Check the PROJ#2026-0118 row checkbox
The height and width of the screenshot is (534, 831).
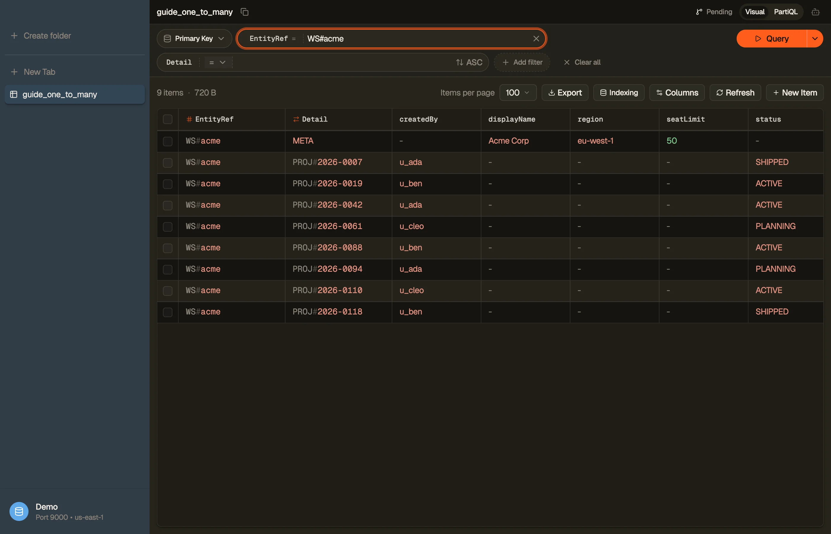pyautogui.click(x=168, y=312)
